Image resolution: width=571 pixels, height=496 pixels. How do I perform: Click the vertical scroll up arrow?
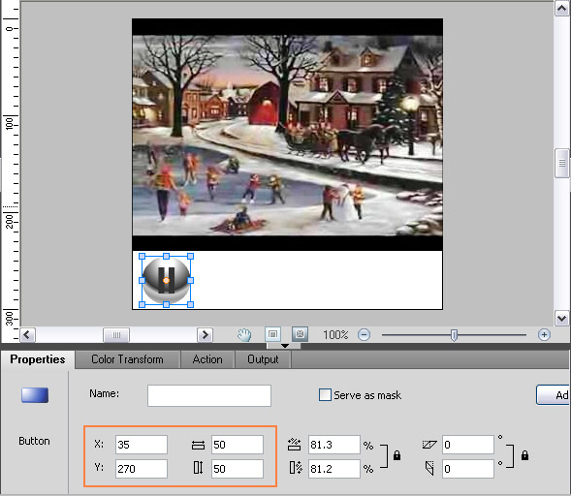click(562, 9)
